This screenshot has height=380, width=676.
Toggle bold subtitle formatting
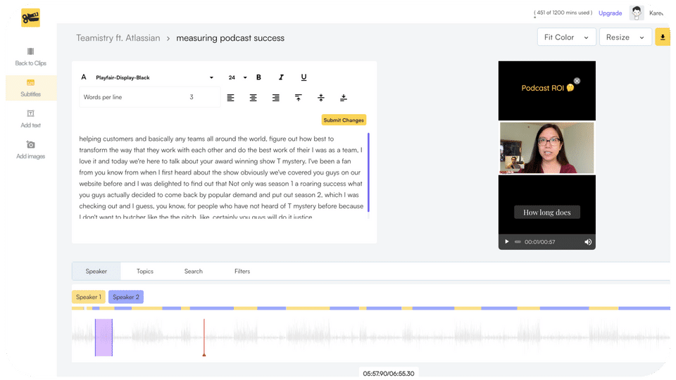[258, 77]
